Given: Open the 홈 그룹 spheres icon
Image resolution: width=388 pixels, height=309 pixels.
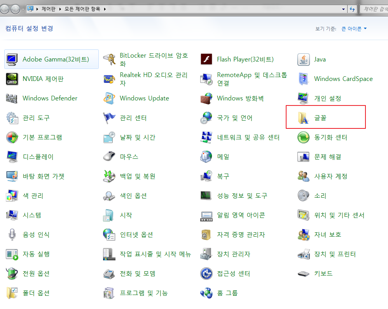Looking at the screenshot, I should pyautogui.click(x=206, y=293).
